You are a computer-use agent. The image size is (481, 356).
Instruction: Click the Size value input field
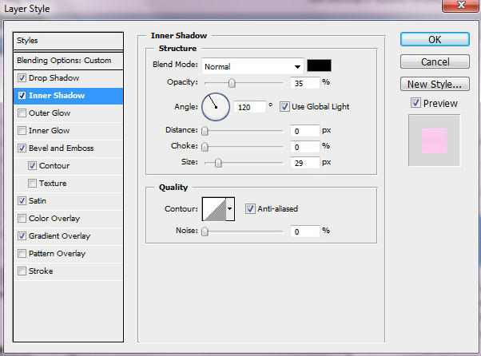point(305,163)
